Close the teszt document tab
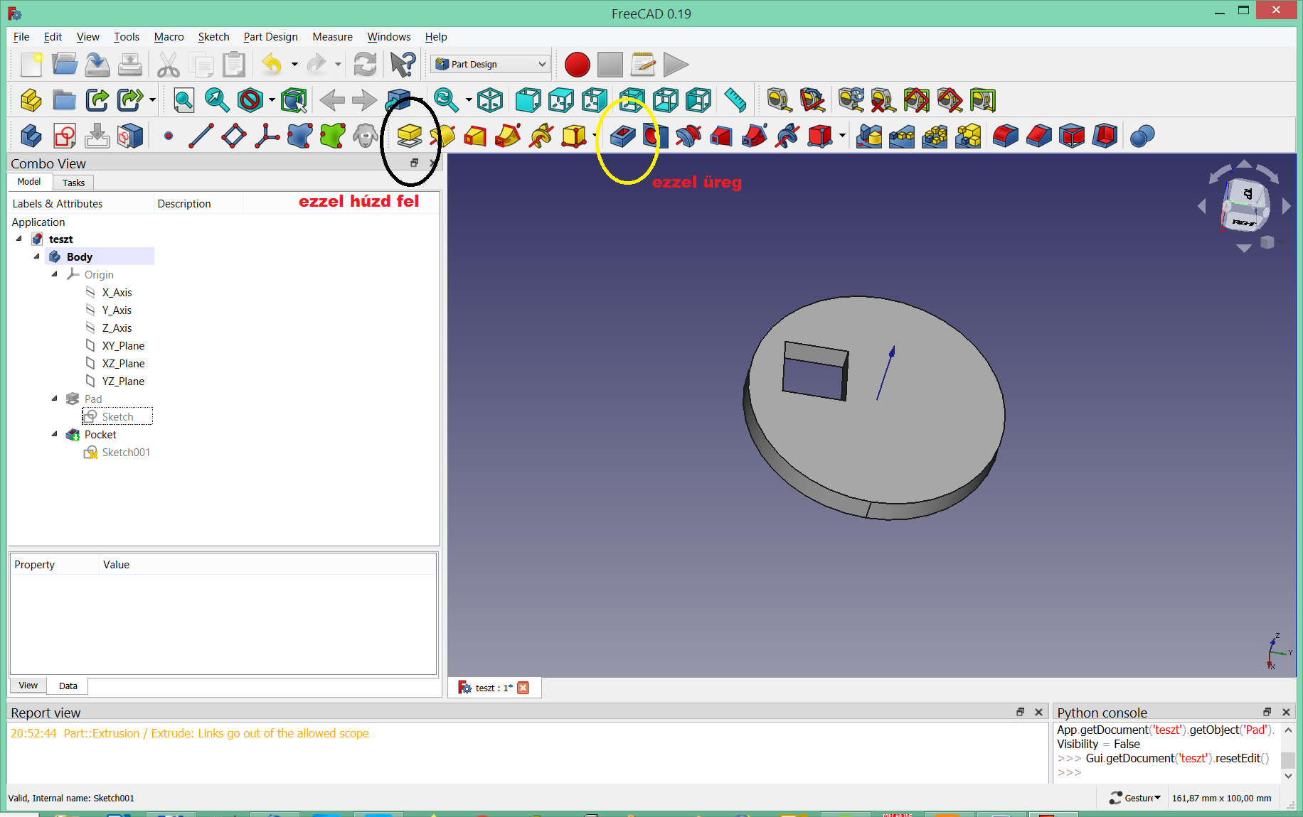 [x=523, y=688]
